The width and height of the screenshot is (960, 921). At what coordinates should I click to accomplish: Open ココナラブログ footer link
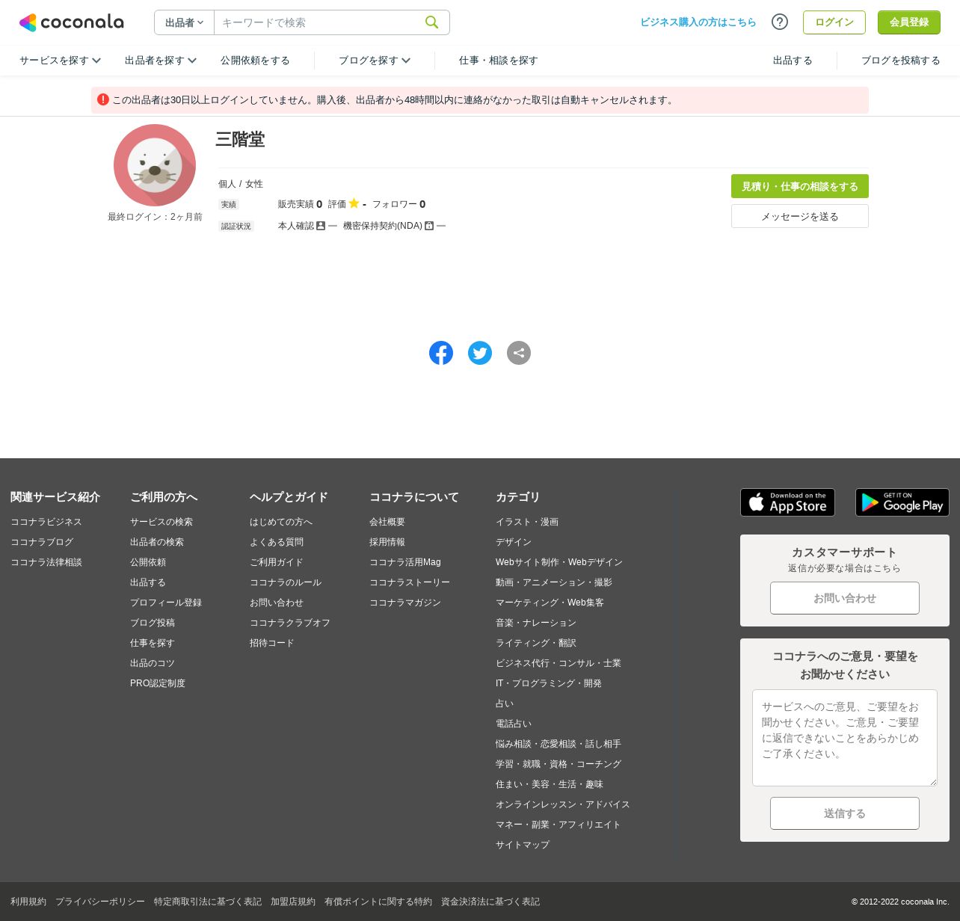42,542
